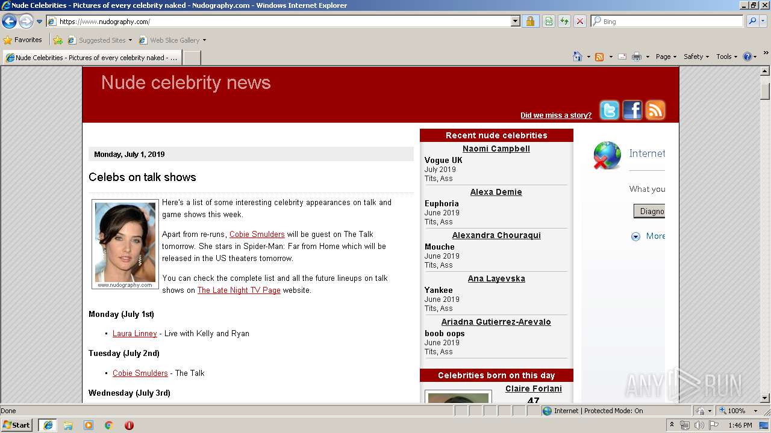Image resolution: width=771 pixels, height=433 pixels.
Task: Open the Naomi Campbell entry
Action: coord(496,149)
